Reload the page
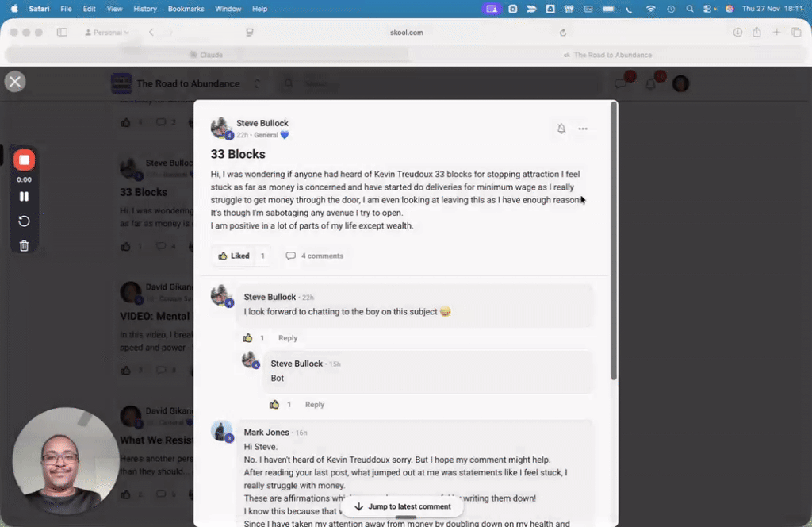 tap(563, 32)
